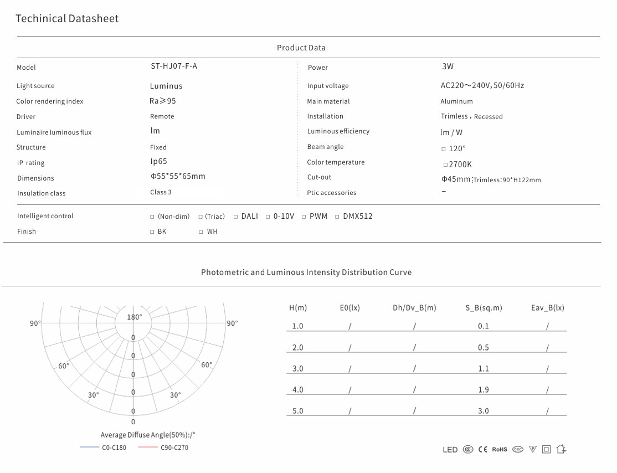
Task: Tick the 2700K color temperature box
Action: pyautogui.click(x=445, y=165)
